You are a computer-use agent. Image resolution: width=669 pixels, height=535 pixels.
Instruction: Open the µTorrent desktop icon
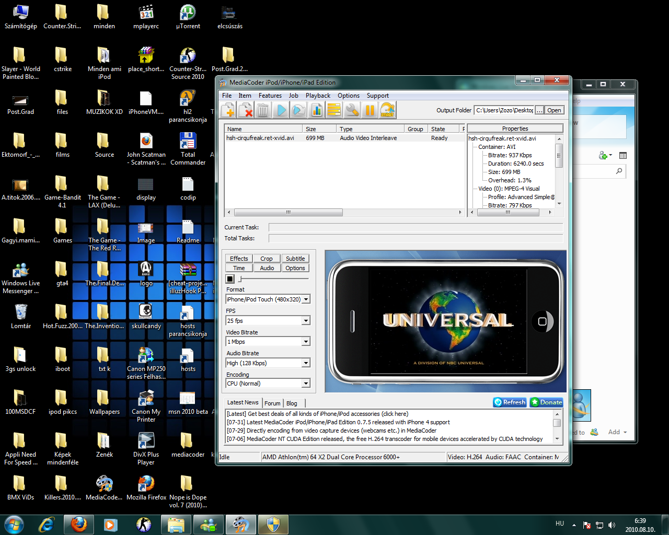tap(188, 16)
